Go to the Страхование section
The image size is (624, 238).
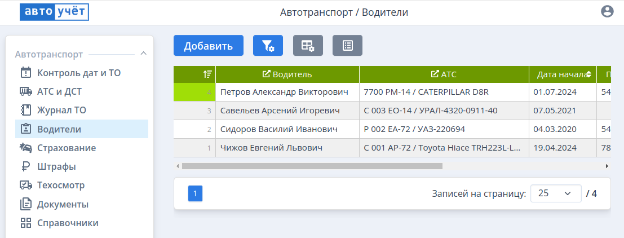[x=66, y=148]
